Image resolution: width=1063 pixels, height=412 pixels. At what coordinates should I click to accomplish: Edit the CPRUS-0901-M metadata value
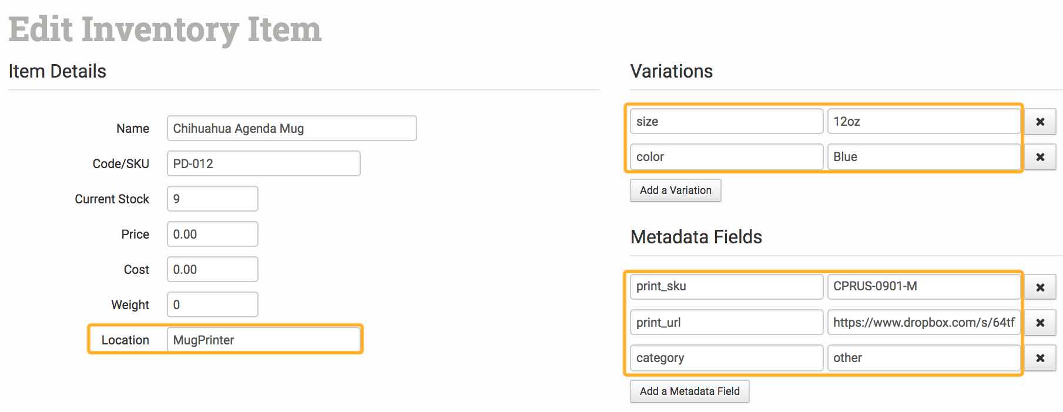click(923, 286)
